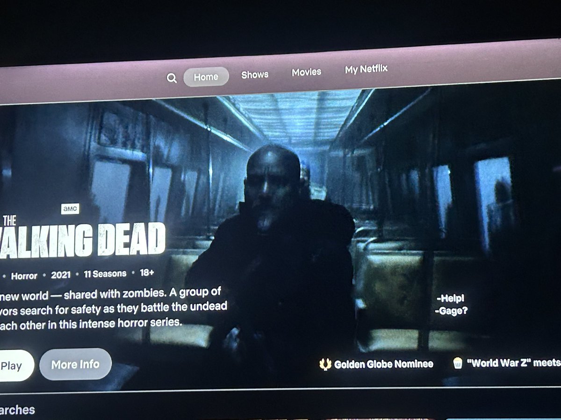Switch to the Movies tab

(x=306, y=72)
